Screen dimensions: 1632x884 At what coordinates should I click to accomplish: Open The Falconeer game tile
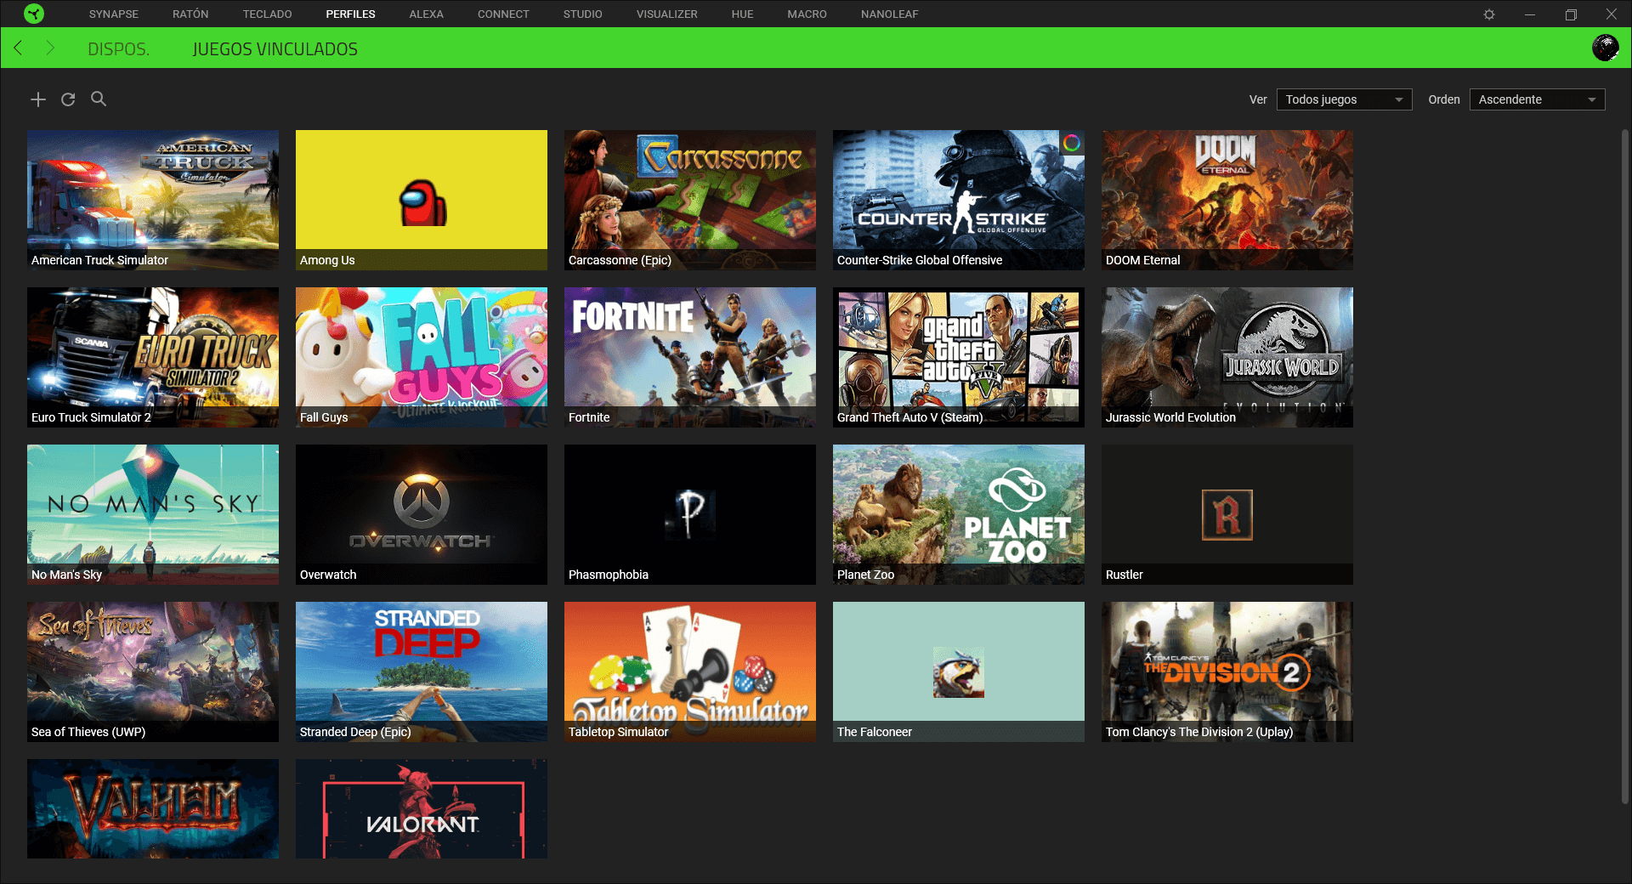[959, 671]
